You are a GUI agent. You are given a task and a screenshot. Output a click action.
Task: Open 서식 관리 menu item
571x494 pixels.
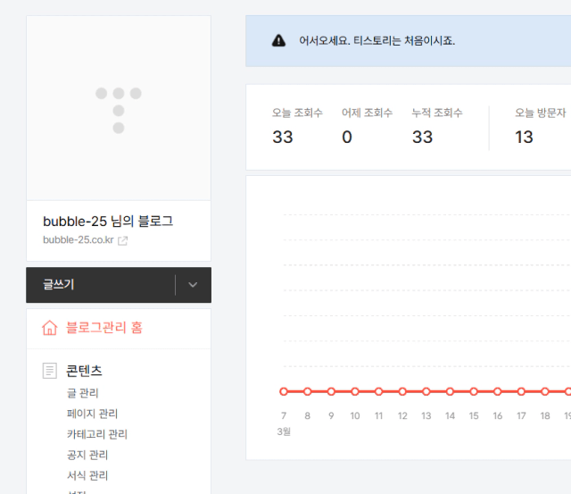click(87, 475)
